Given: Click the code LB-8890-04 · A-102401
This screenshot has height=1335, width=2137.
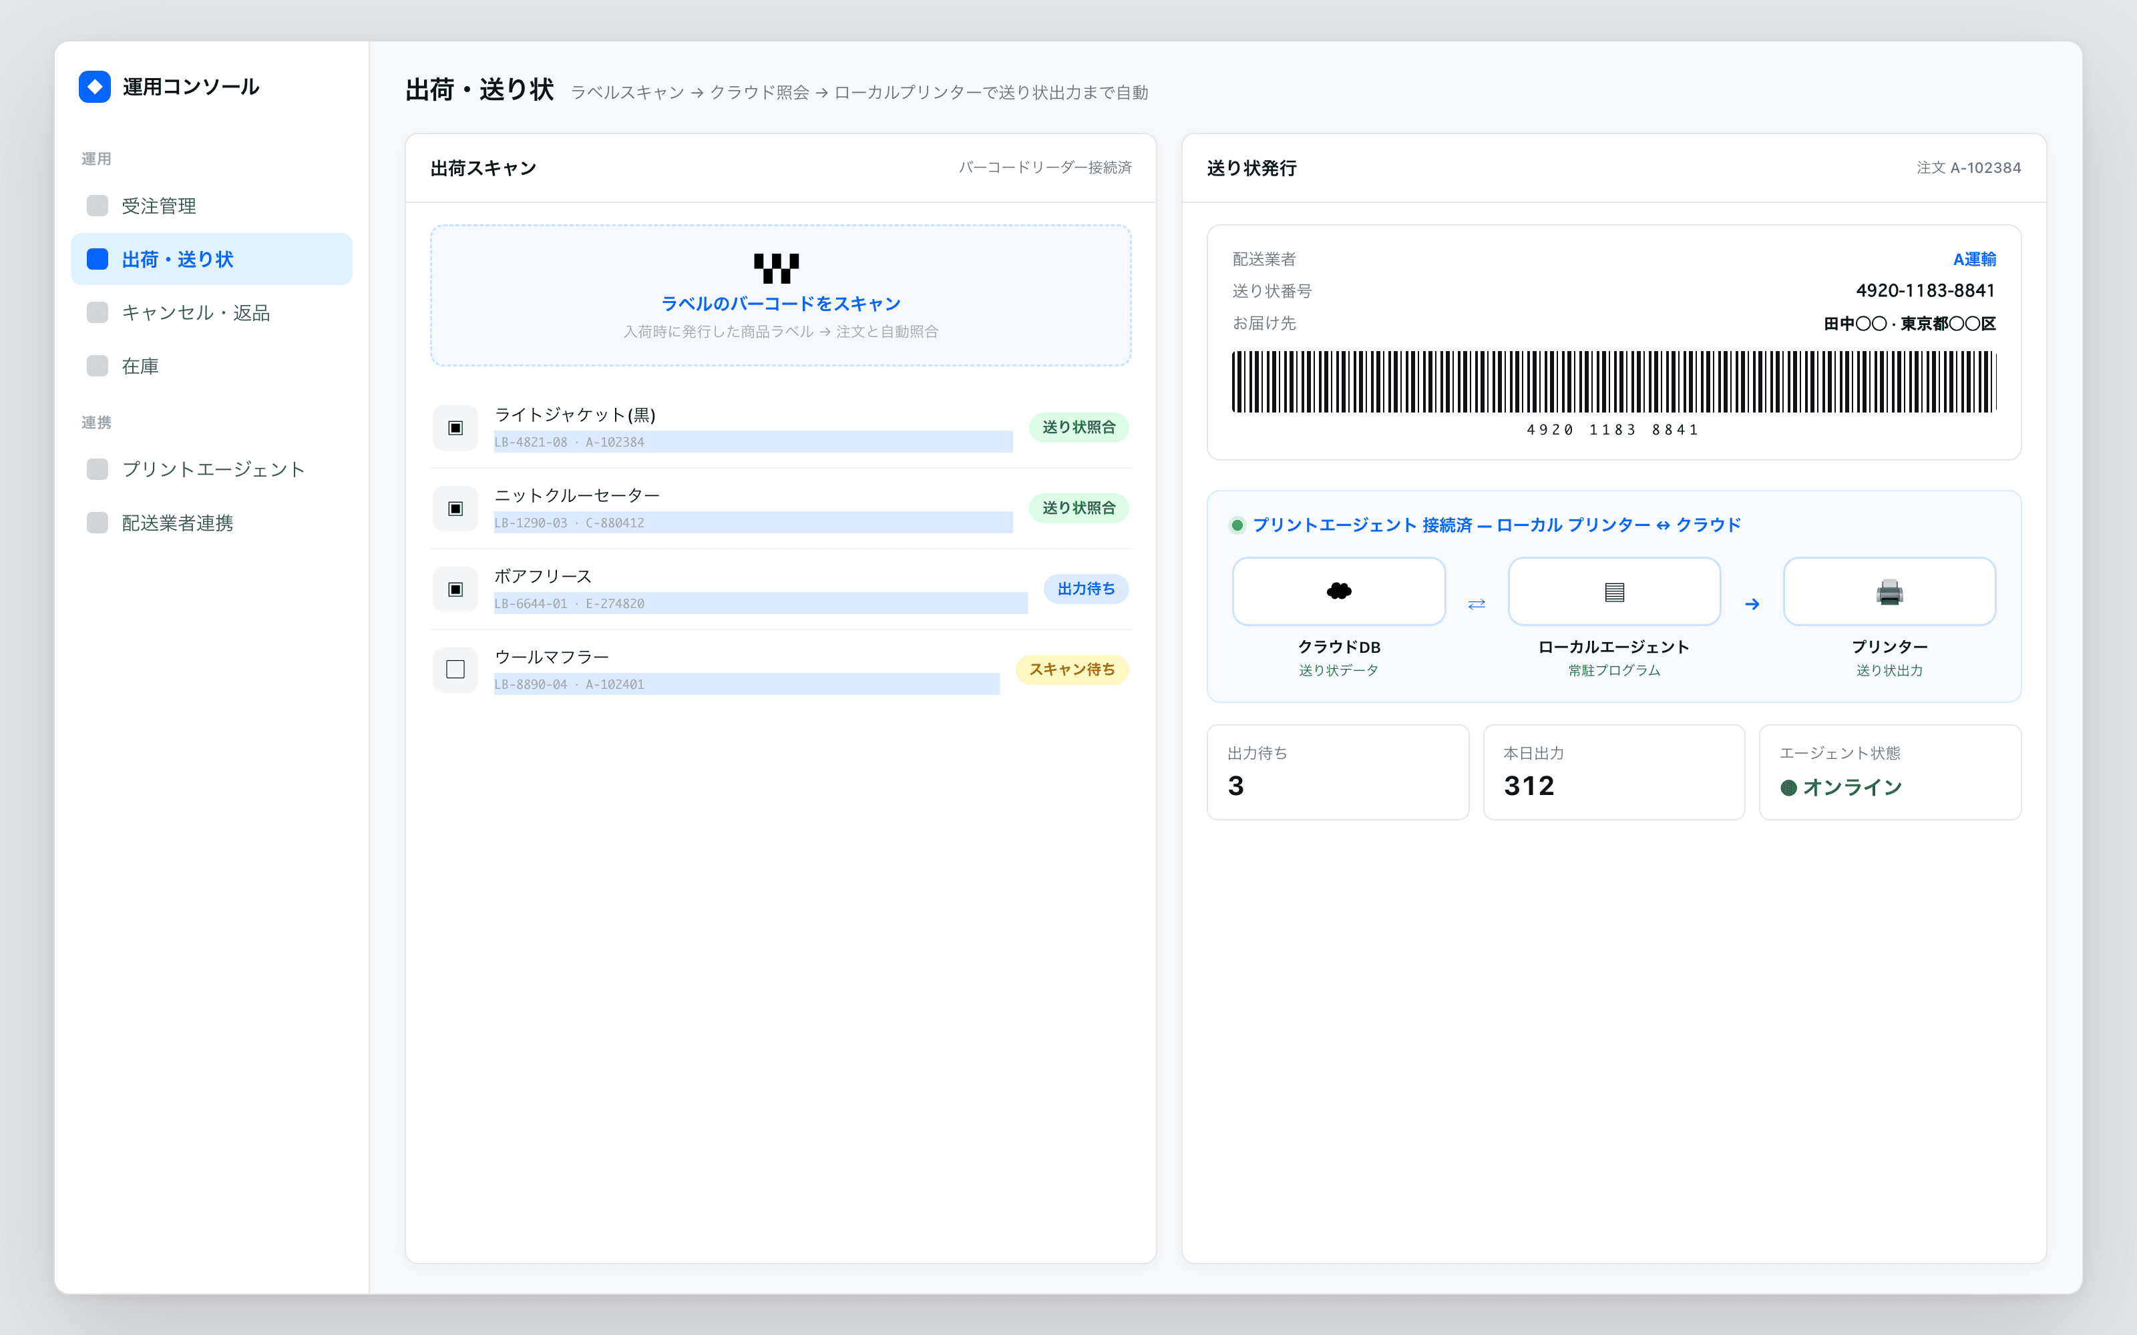Looking at the screenshot, I should click(x=570, y=684).
